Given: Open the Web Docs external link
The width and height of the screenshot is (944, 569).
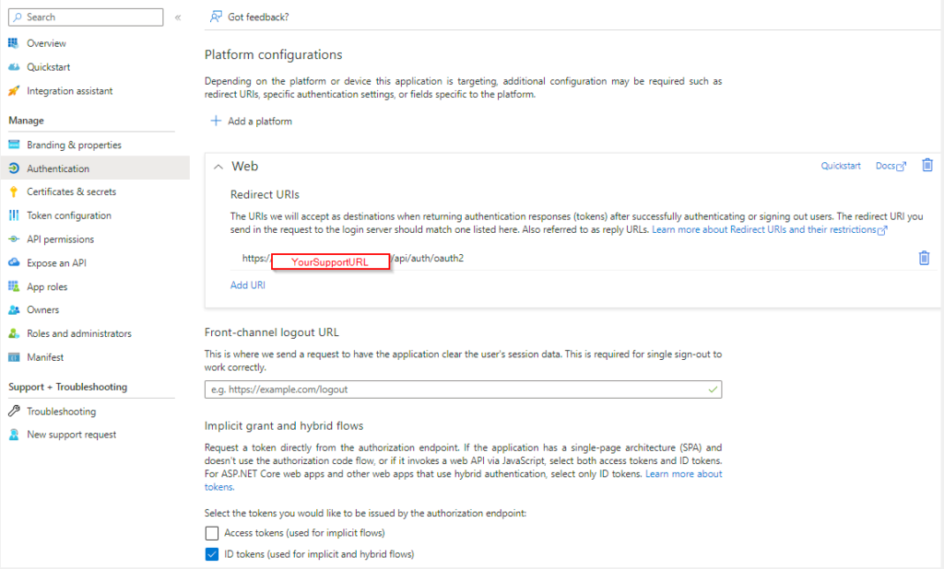Looking at the screenshot, I should [x=890, y=166].
